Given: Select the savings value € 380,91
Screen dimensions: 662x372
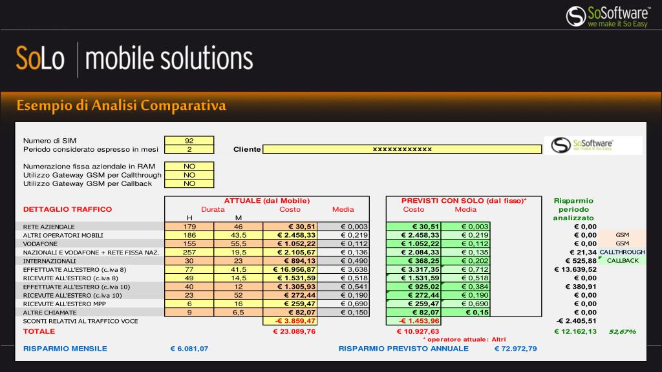Looking at the screenshot, I should [581, 287].
